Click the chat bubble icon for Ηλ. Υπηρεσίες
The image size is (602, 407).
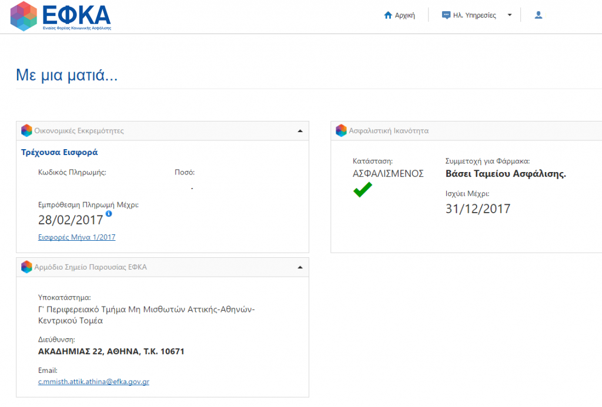pyautogui.click(x=446, y=16)
